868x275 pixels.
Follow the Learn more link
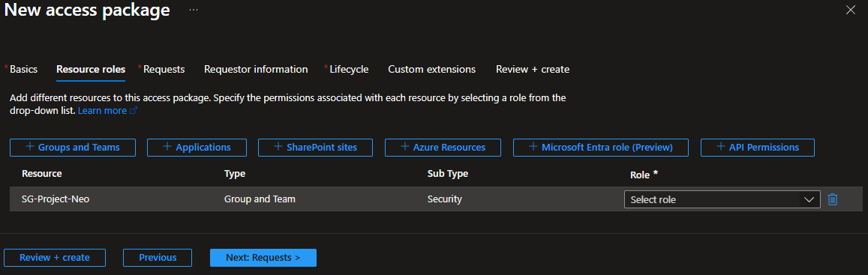(x=107, y=111)
